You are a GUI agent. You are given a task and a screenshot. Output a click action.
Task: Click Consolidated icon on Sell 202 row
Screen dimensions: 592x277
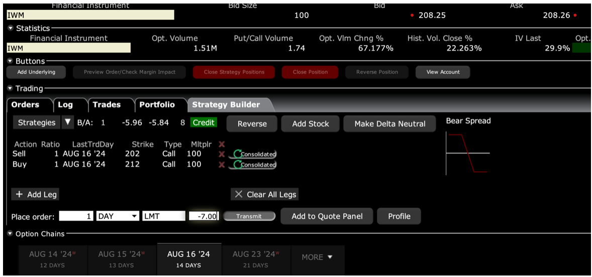click(253, 154)
